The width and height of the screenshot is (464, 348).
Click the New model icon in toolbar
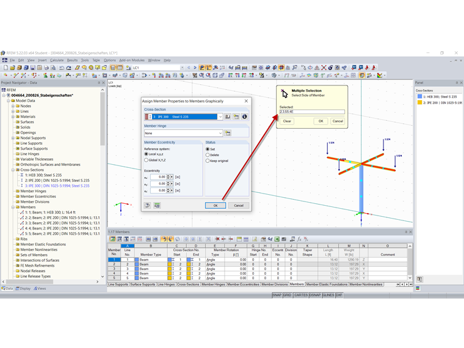(5, 68)
